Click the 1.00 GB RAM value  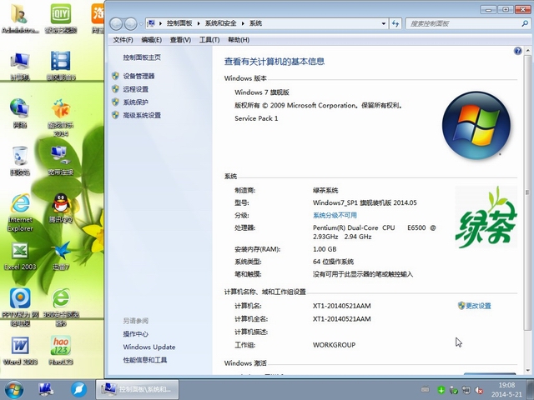tap(325, 249)
